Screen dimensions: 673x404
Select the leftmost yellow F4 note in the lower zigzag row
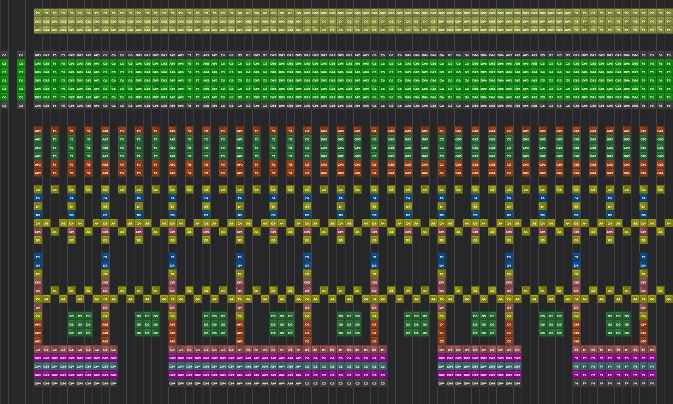(38, 299)
